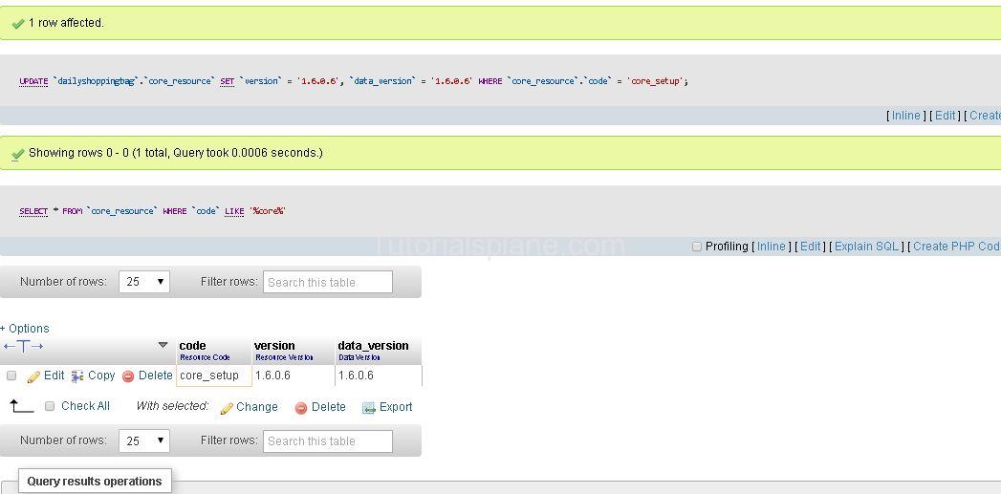
Task: Click the Export link under With selected
Action: 396,406
